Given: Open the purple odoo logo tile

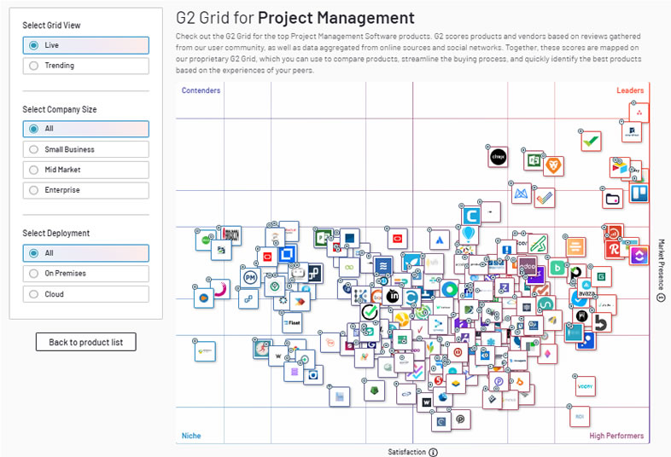Looking at the screenshot, I should tap(528, 266).
